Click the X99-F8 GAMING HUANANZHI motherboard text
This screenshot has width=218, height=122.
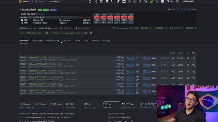tap(53, 114)
